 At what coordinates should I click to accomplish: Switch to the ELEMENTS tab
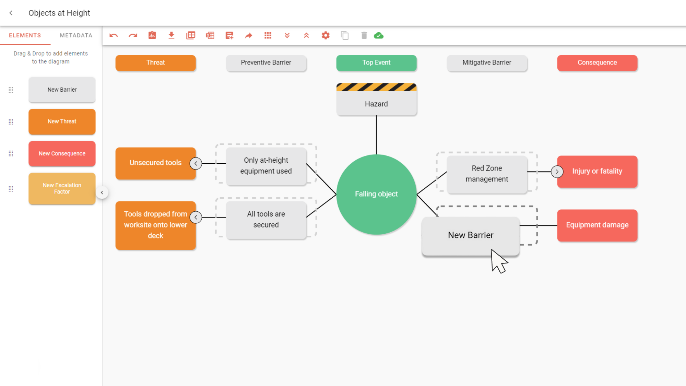click(x=25, y=35)
